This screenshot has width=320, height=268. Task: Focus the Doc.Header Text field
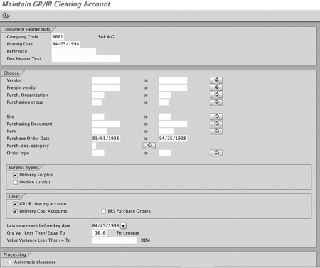coord(86,59)
